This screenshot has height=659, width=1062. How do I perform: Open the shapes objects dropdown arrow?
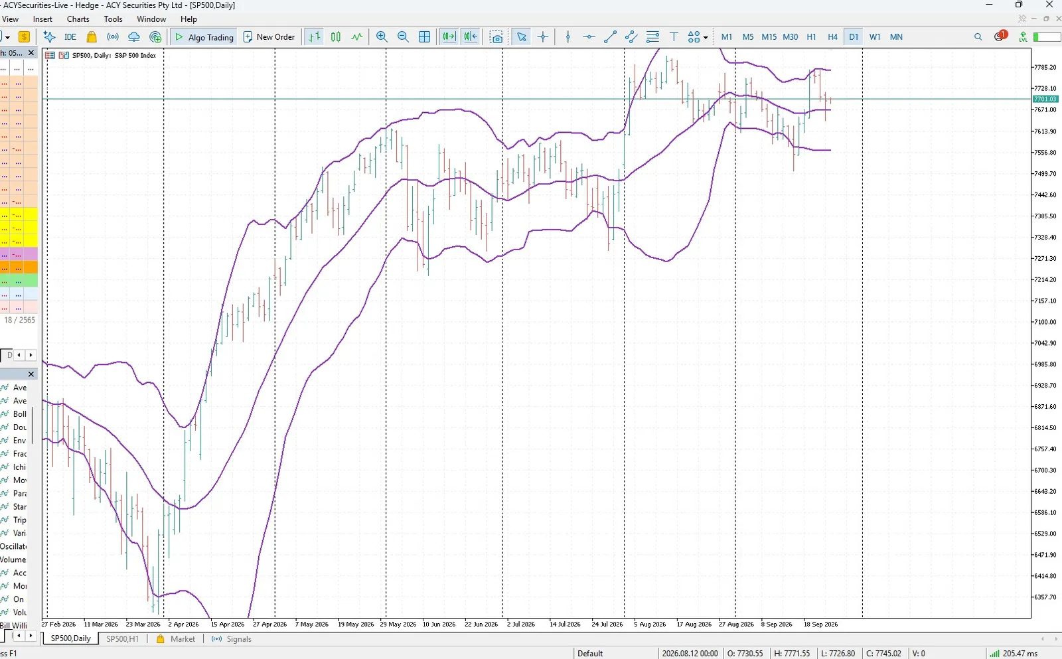(706, 38)
